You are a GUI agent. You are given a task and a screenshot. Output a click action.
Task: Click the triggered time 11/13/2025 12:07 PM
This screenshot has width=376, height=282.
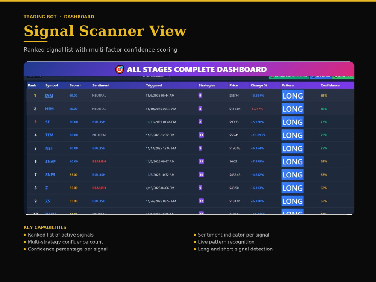161,148
